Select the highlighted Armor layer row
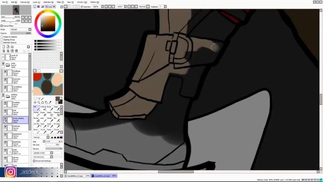 click(x=16, y=120)
